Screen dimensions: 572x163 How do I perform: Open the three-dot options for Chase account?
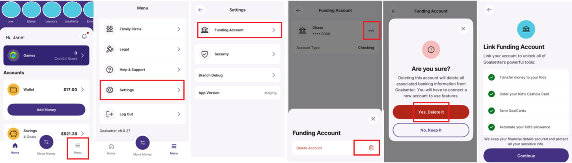[371, 31]
